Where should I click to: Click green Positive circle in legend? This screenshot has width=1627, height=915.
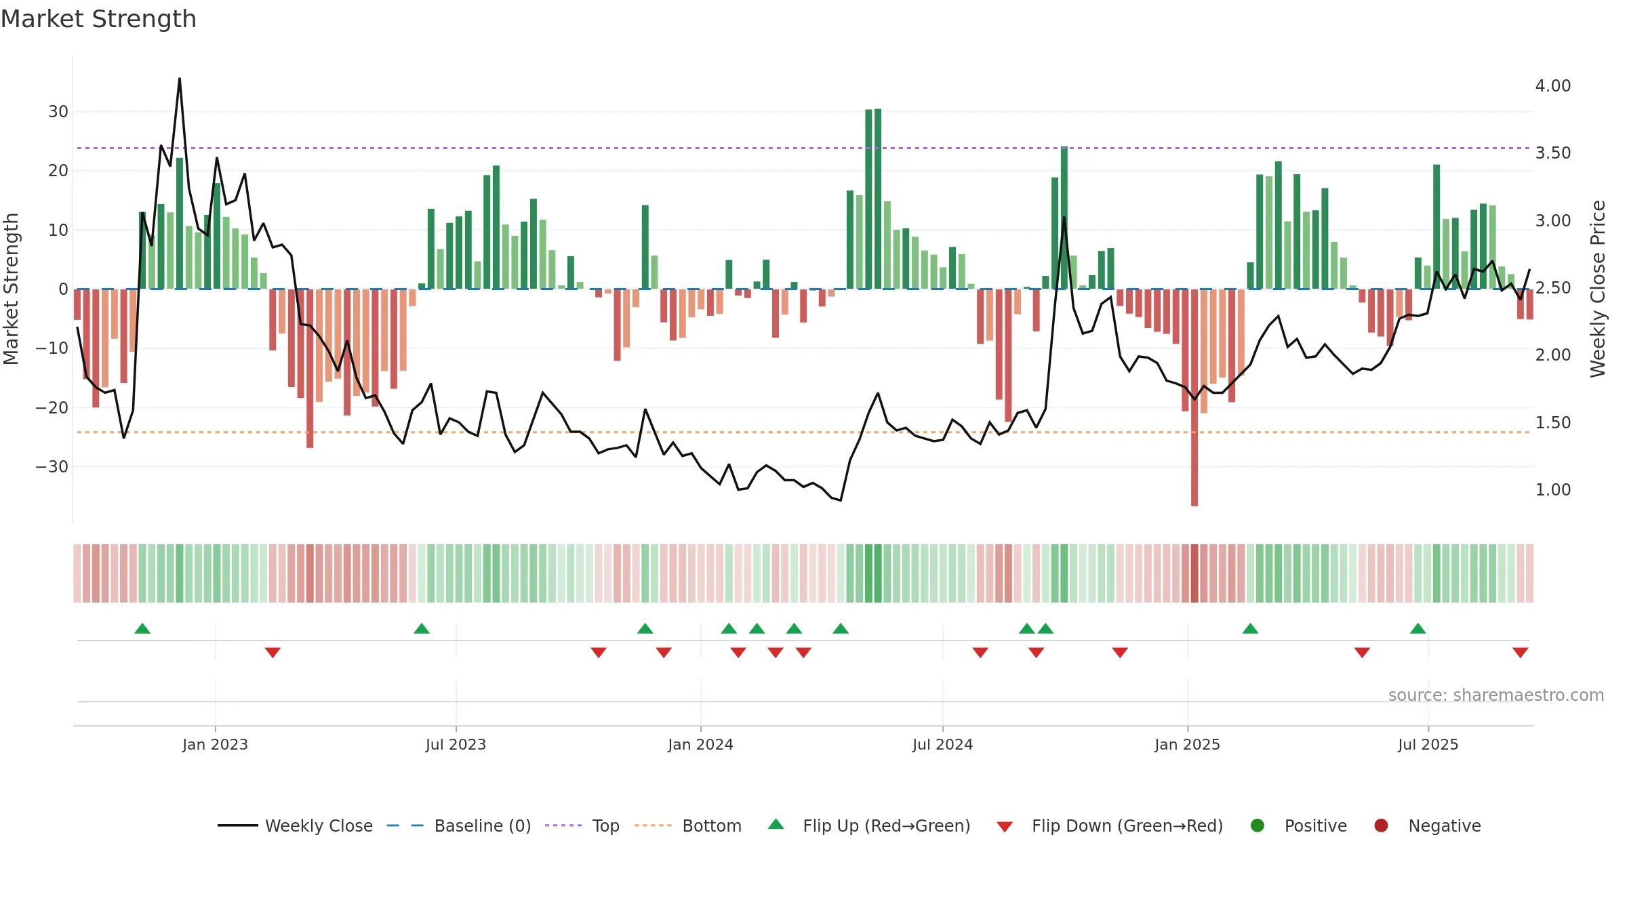point(1258,826)
